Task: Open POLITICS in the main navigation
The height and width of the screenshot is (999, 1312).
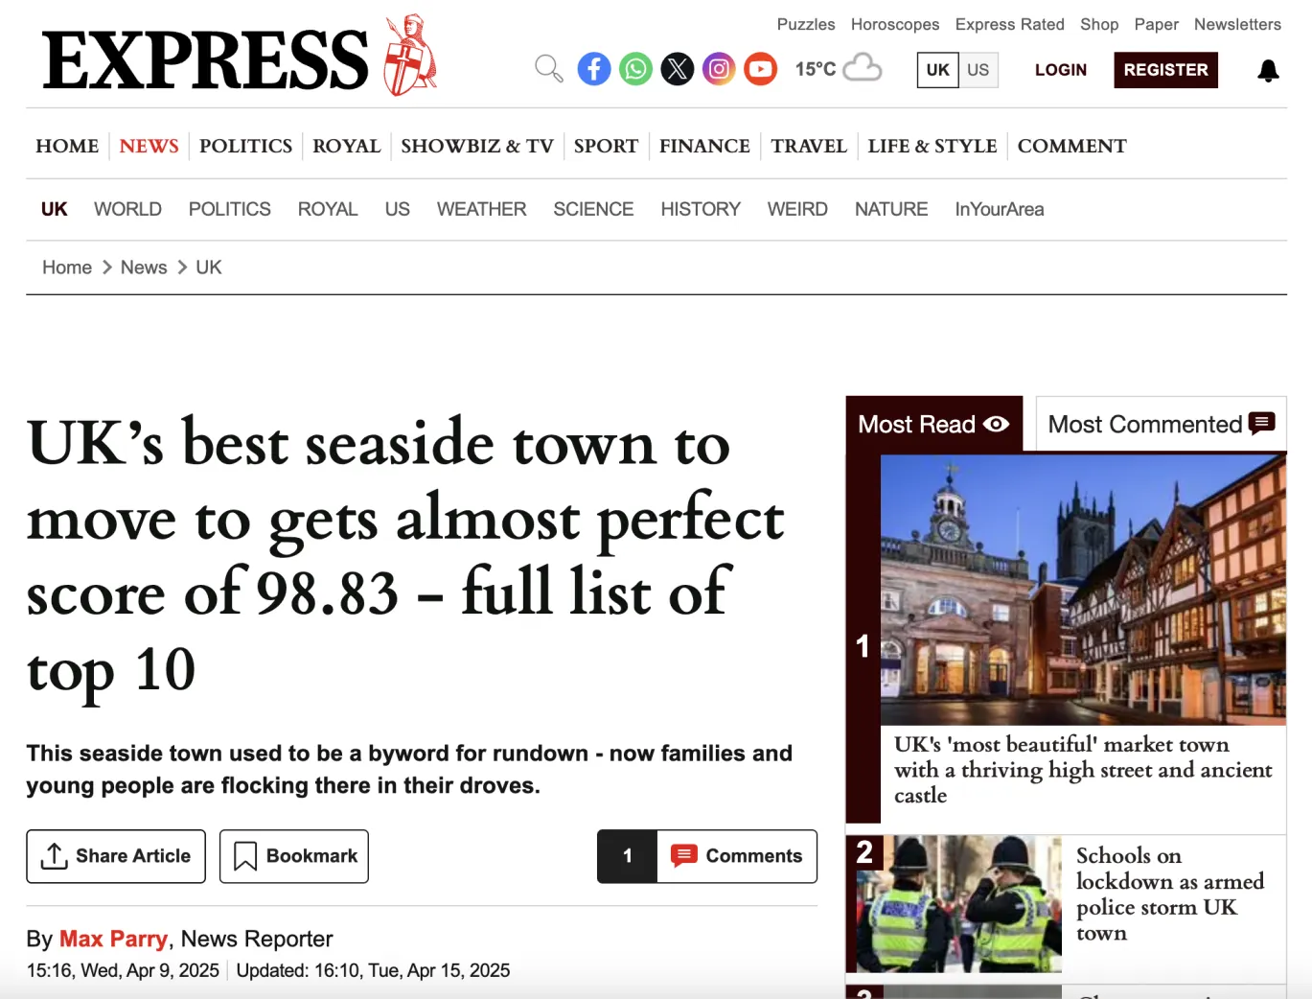Action: click(x=245, y=146)
